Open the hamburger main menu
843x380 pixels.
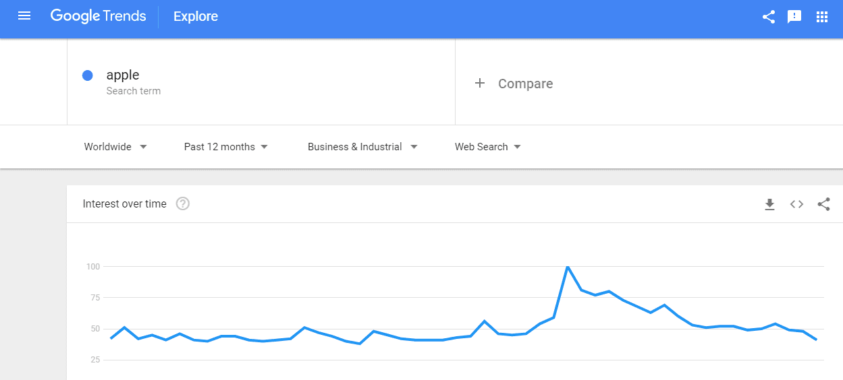coord(24,16)
